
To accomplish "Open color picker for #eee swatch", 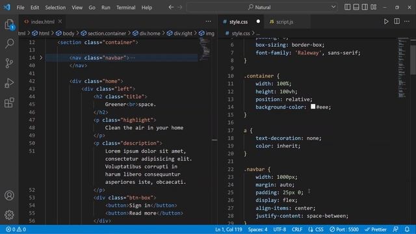I will tap(313, 107).
